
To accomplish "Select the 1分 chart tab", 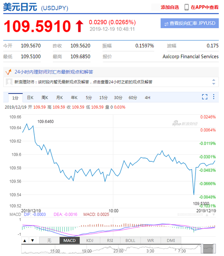I will tap(15, 98).
